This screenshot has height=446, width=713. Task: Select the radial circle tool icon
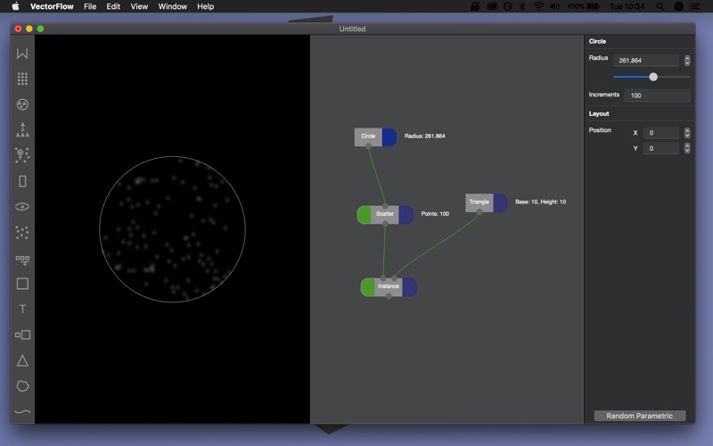(x=22, y=104)
